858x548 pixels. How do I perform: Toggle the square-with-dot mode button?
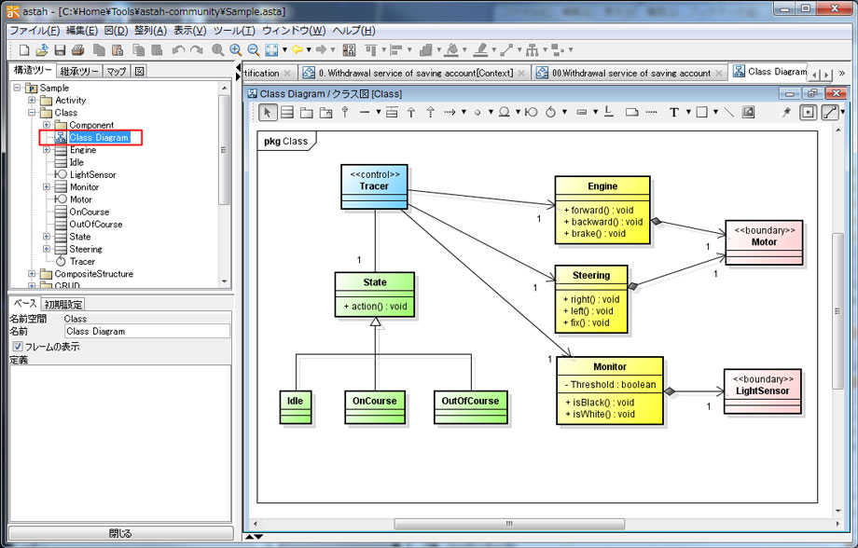[808, 113]
